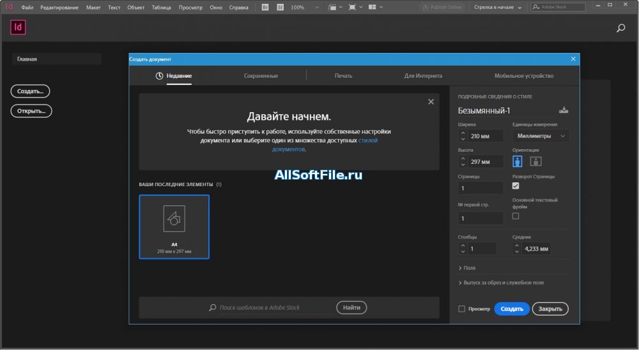Disable the Разворот Страницы checkbox
The image size is (639, 350).
click(x=516, y=186)
